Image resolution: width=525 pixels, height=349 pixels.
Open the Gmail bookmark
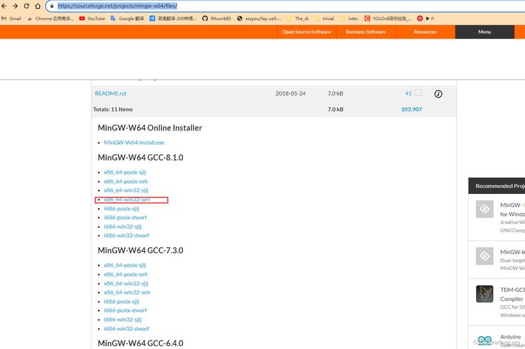[12, 19]
